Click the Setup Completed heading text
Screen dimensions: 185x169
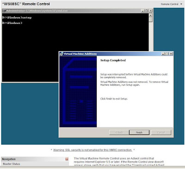tap(113, 60)
